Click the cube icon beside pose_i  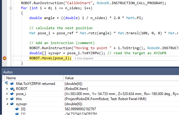pyautogui.click(x=12, y=94)
